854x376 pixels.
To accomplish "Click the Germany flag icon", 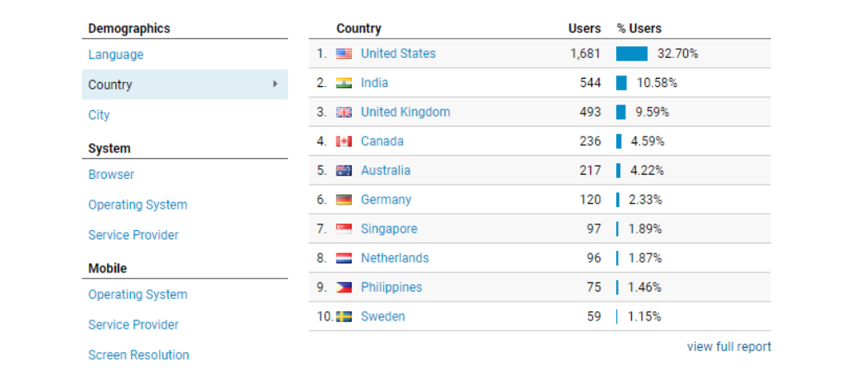I will 343,200.
